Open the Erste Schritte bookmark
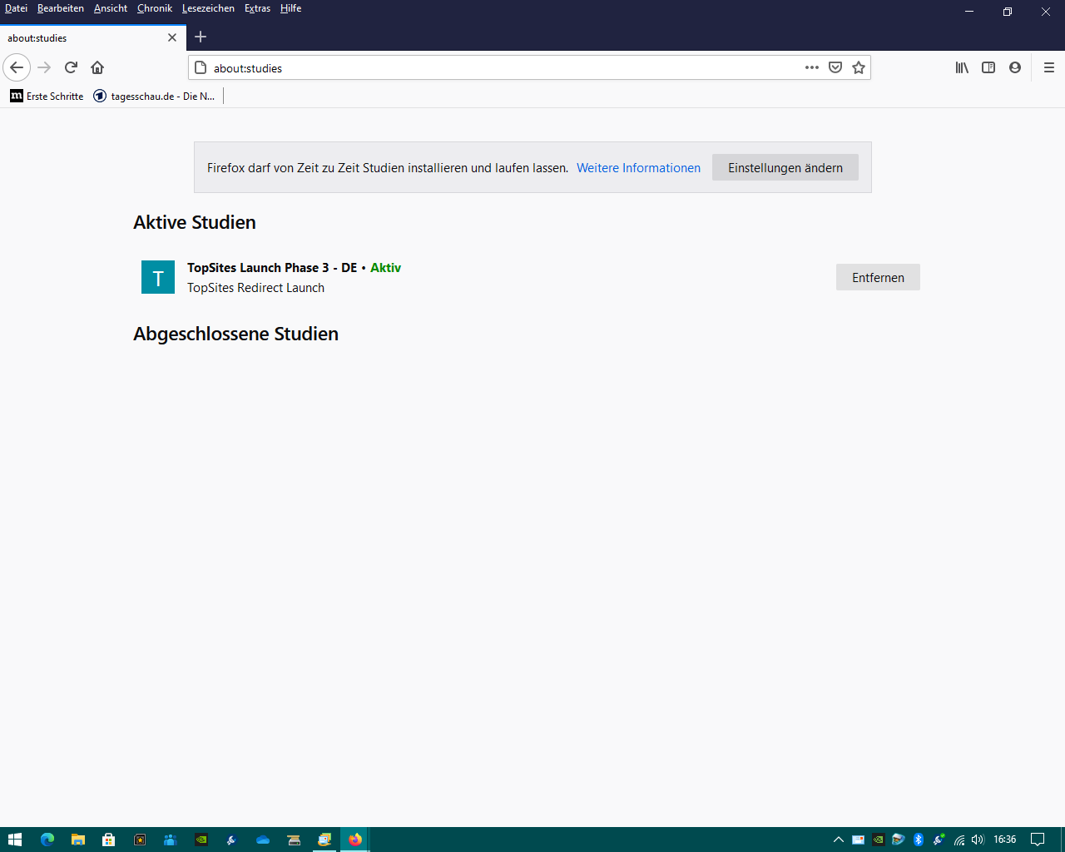The image size is (1065, 852). (47, 97)
